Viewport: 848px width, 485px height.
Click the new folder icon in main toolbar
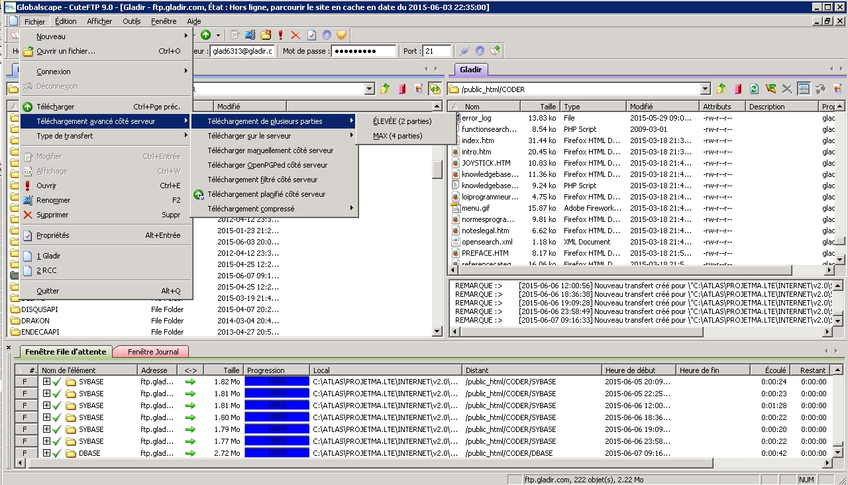[x=266, y=35]
